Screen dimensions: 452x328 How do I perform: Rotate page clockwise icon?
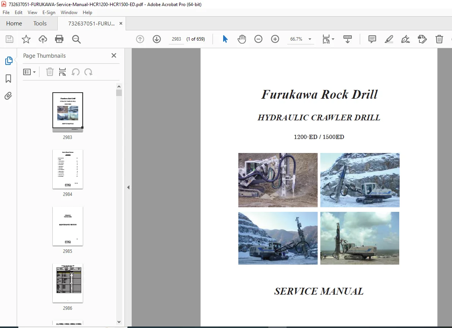tap(88, 72)
